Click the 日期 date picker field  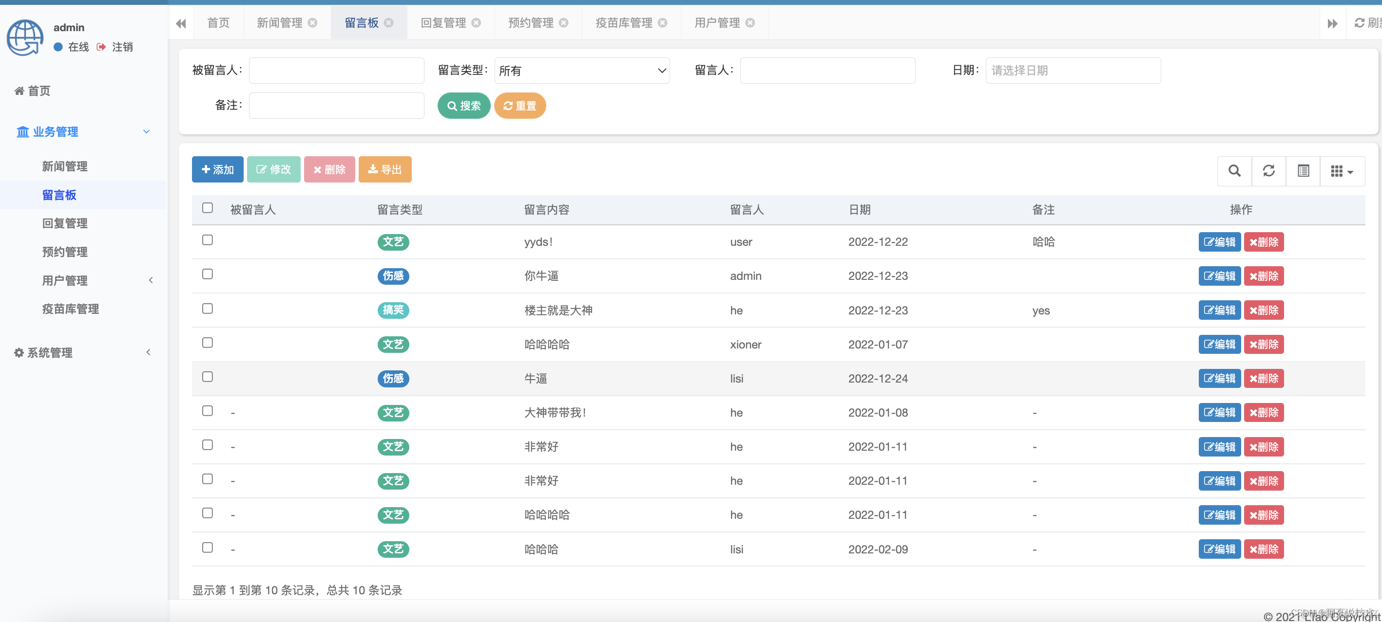(x=1073, y=71)
